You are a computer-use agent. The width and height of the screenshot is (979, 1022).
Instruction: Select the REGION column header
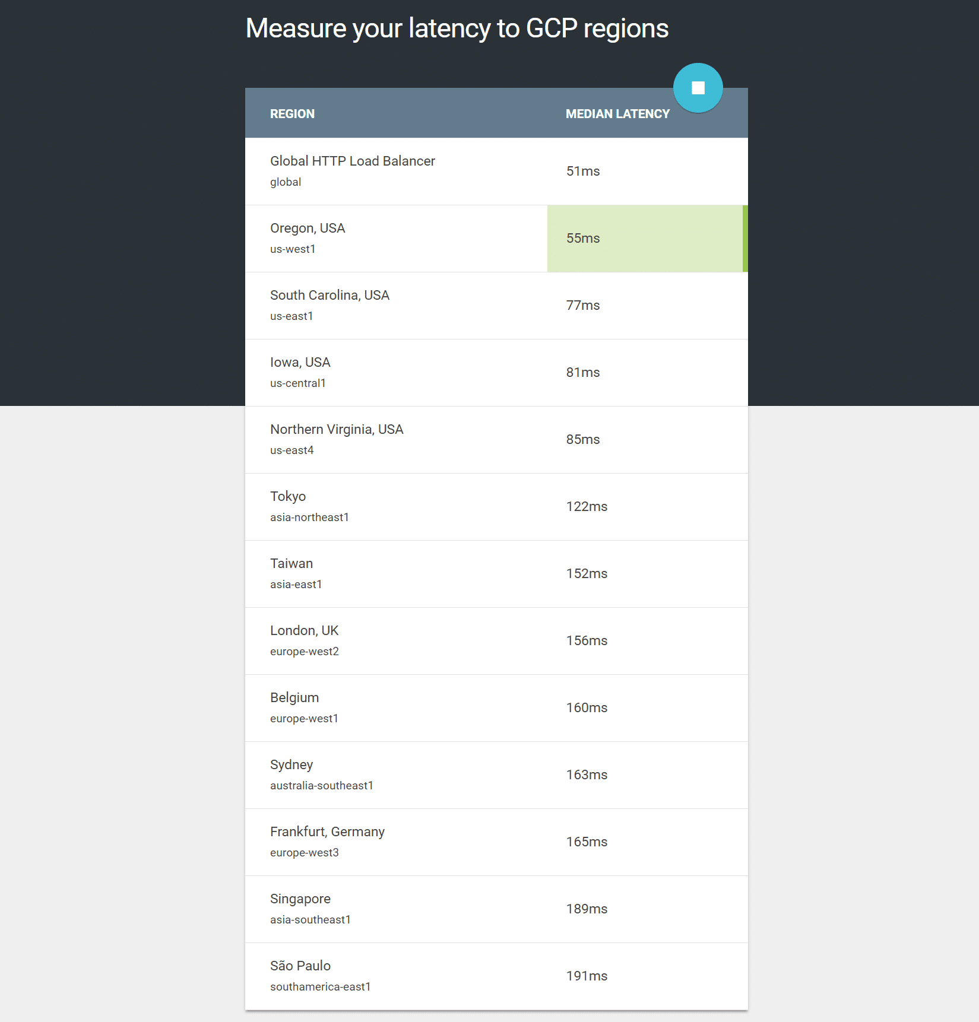click(292, 113)
